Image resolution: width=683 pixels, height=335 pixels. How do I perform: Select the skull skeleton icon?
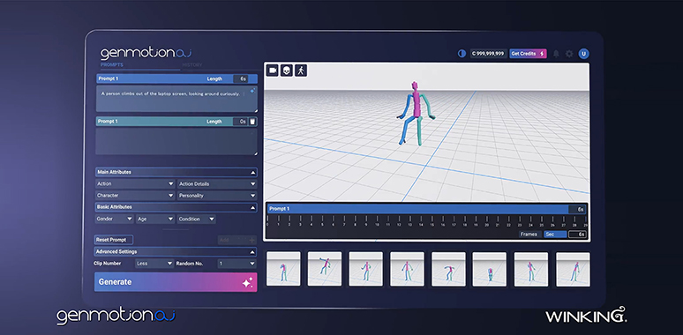(287, 70)
